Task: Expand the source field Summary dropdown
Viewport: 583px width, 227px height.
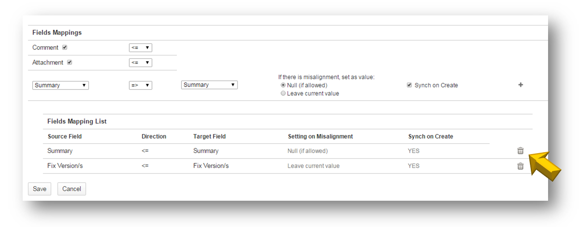Action: [60, 85]
